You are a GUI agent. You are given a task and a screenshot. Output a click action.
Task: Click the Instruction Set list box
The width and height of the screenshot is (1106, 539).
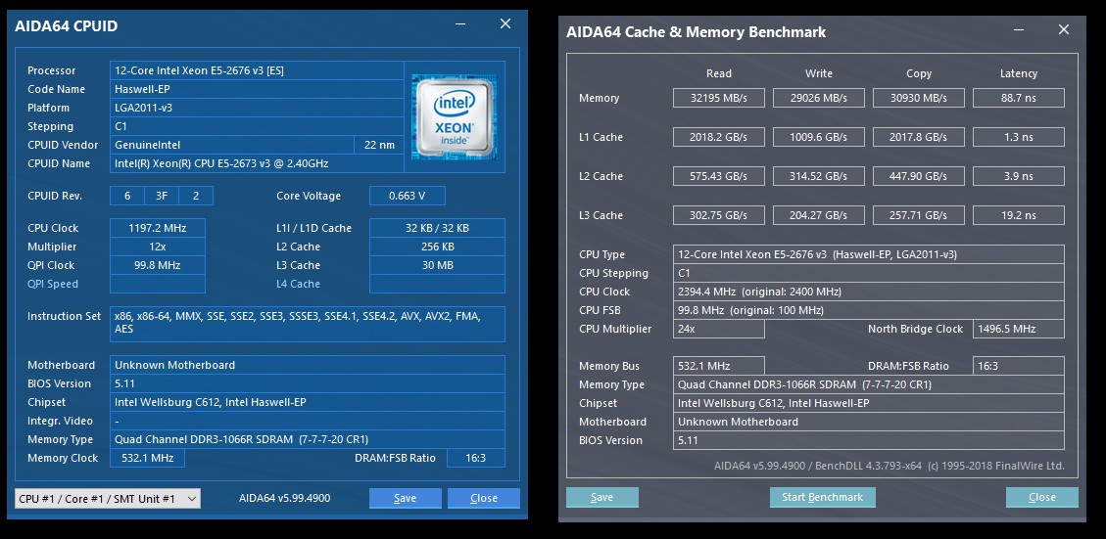click(x=308, y=324)
